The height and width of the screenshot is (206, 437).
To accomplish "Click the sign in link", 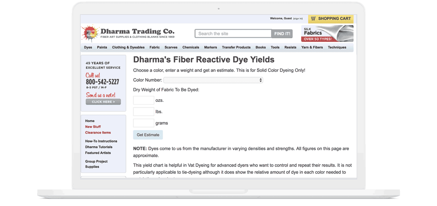I will tap(298, 19).
